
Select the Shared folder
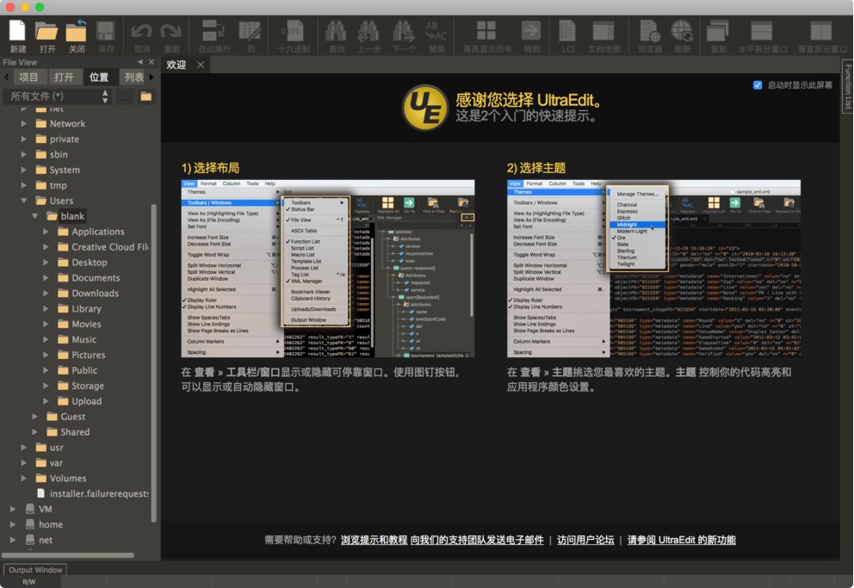click(75, 431)
